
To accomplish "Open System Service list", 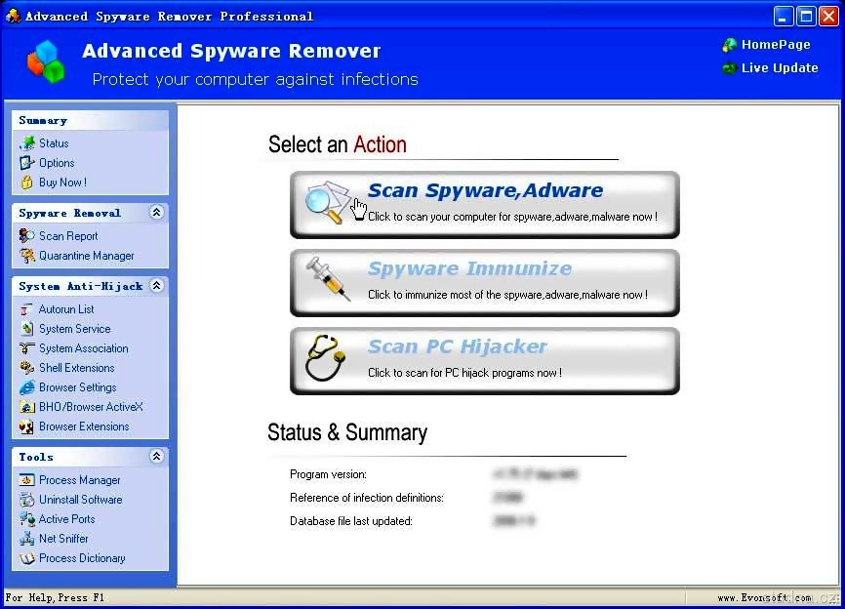I will (74, 329).
